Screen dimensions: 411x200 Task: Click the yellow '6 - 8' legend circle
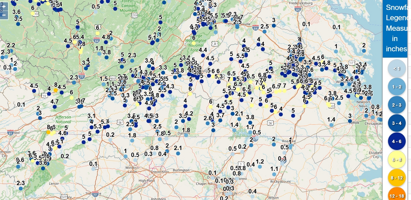coord(396,159)
